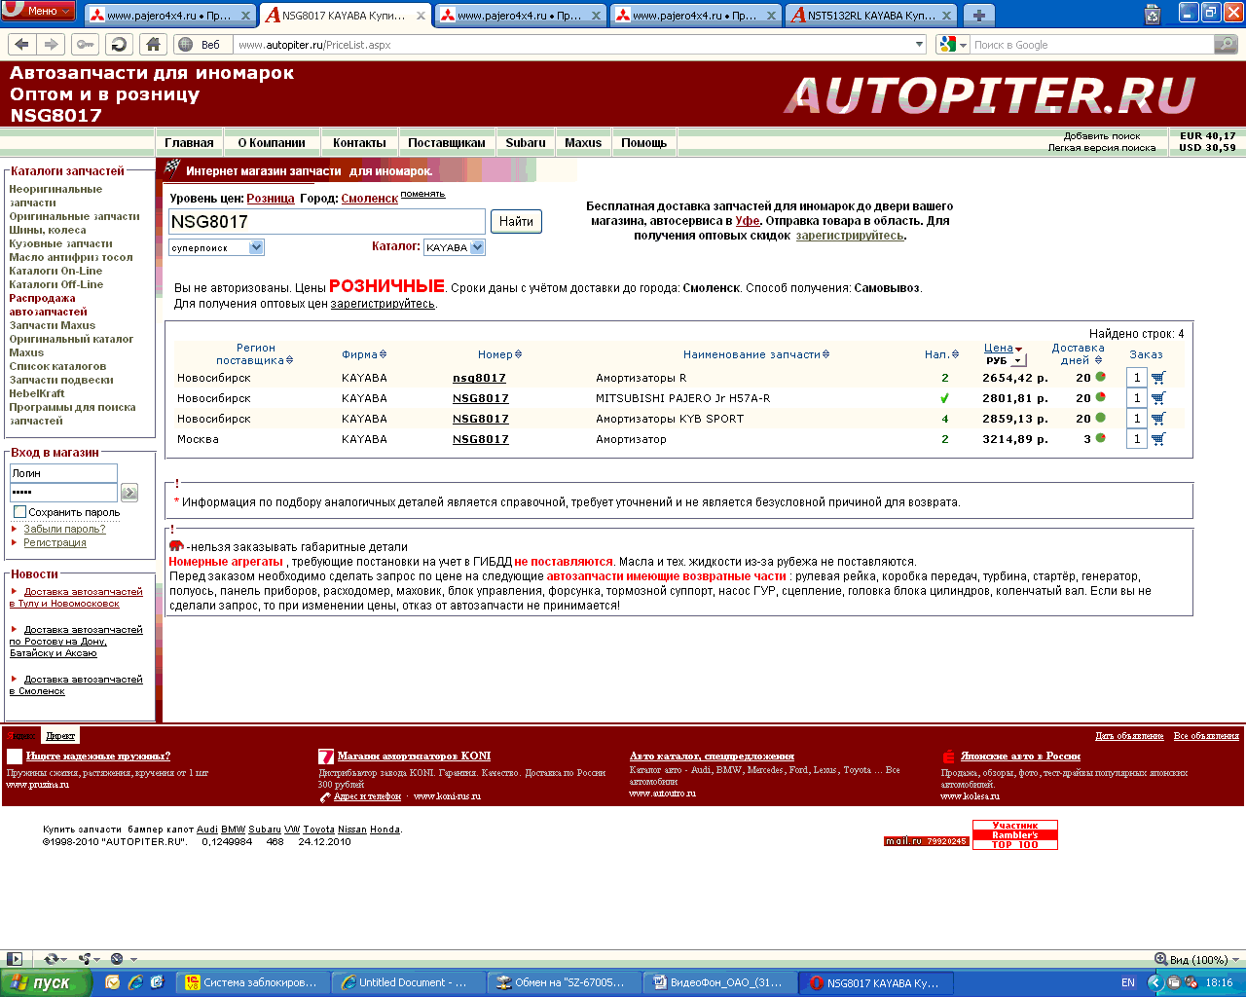Click the Wand key icon in toolbar
Viewport: 1246px width, 997px height.
[86, 44]
